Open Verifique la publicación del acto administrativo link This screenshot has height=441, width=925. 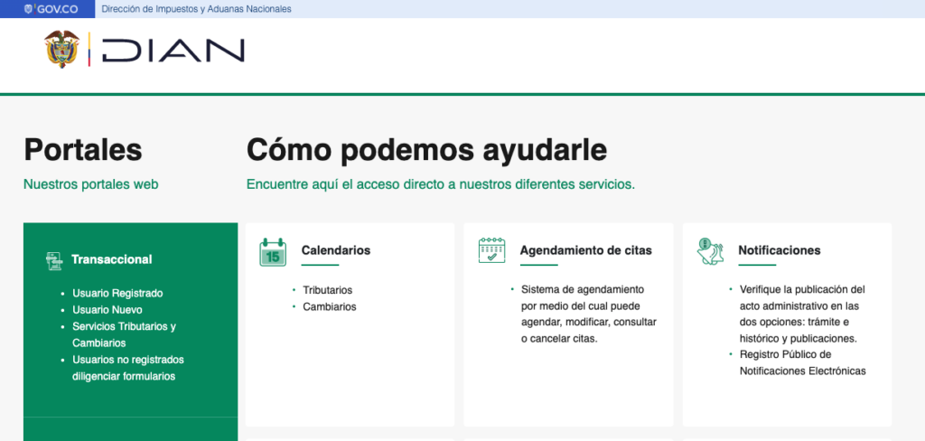click(x=802, y=314)
